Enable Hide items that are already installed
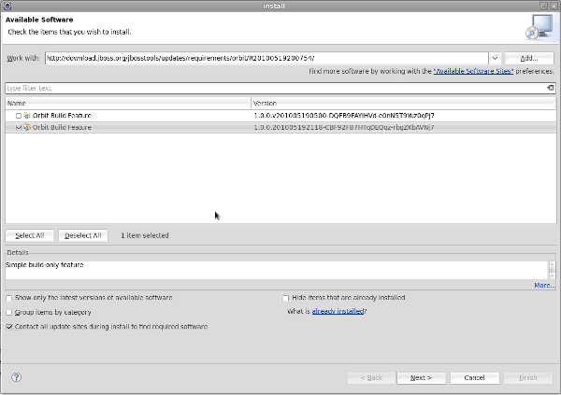Viewport: 561px width, 395px height. pyautogui.click(x=285, y=297)
